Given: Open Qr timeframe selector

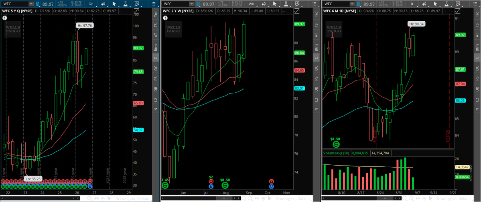Looking at the screenshot, I should tap(91, 4).
